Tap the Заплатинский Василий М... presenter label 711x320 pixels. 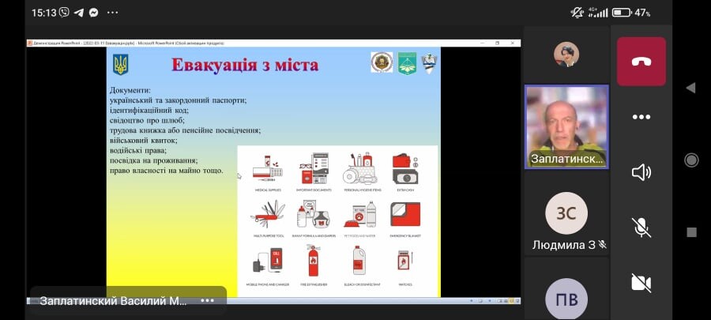(113, 301)
